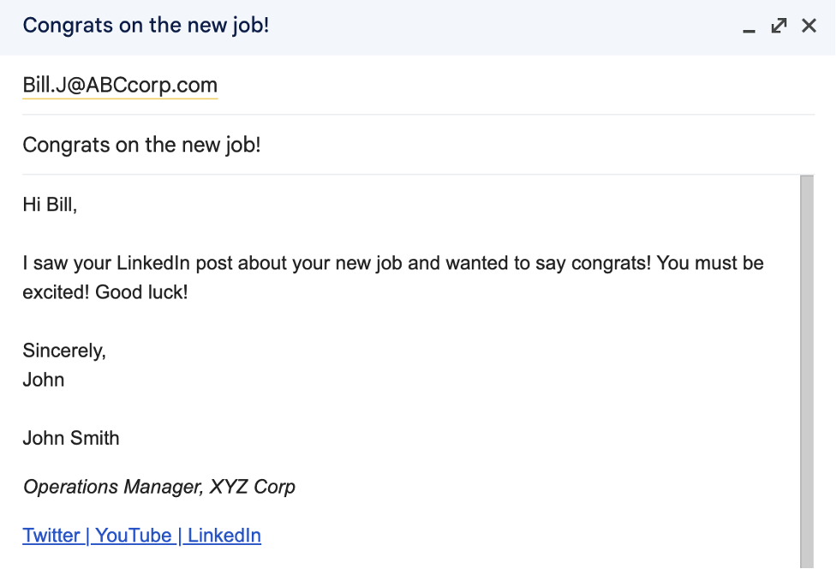837x569 pixels.
Task: Open the Twitter signature link
Action: [51, 536]
